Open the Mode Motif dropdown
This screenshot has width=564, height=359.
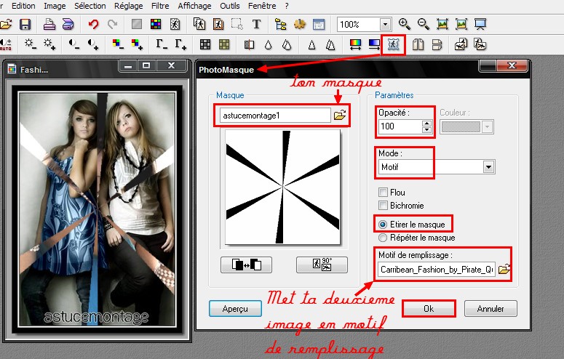[488, 166]
